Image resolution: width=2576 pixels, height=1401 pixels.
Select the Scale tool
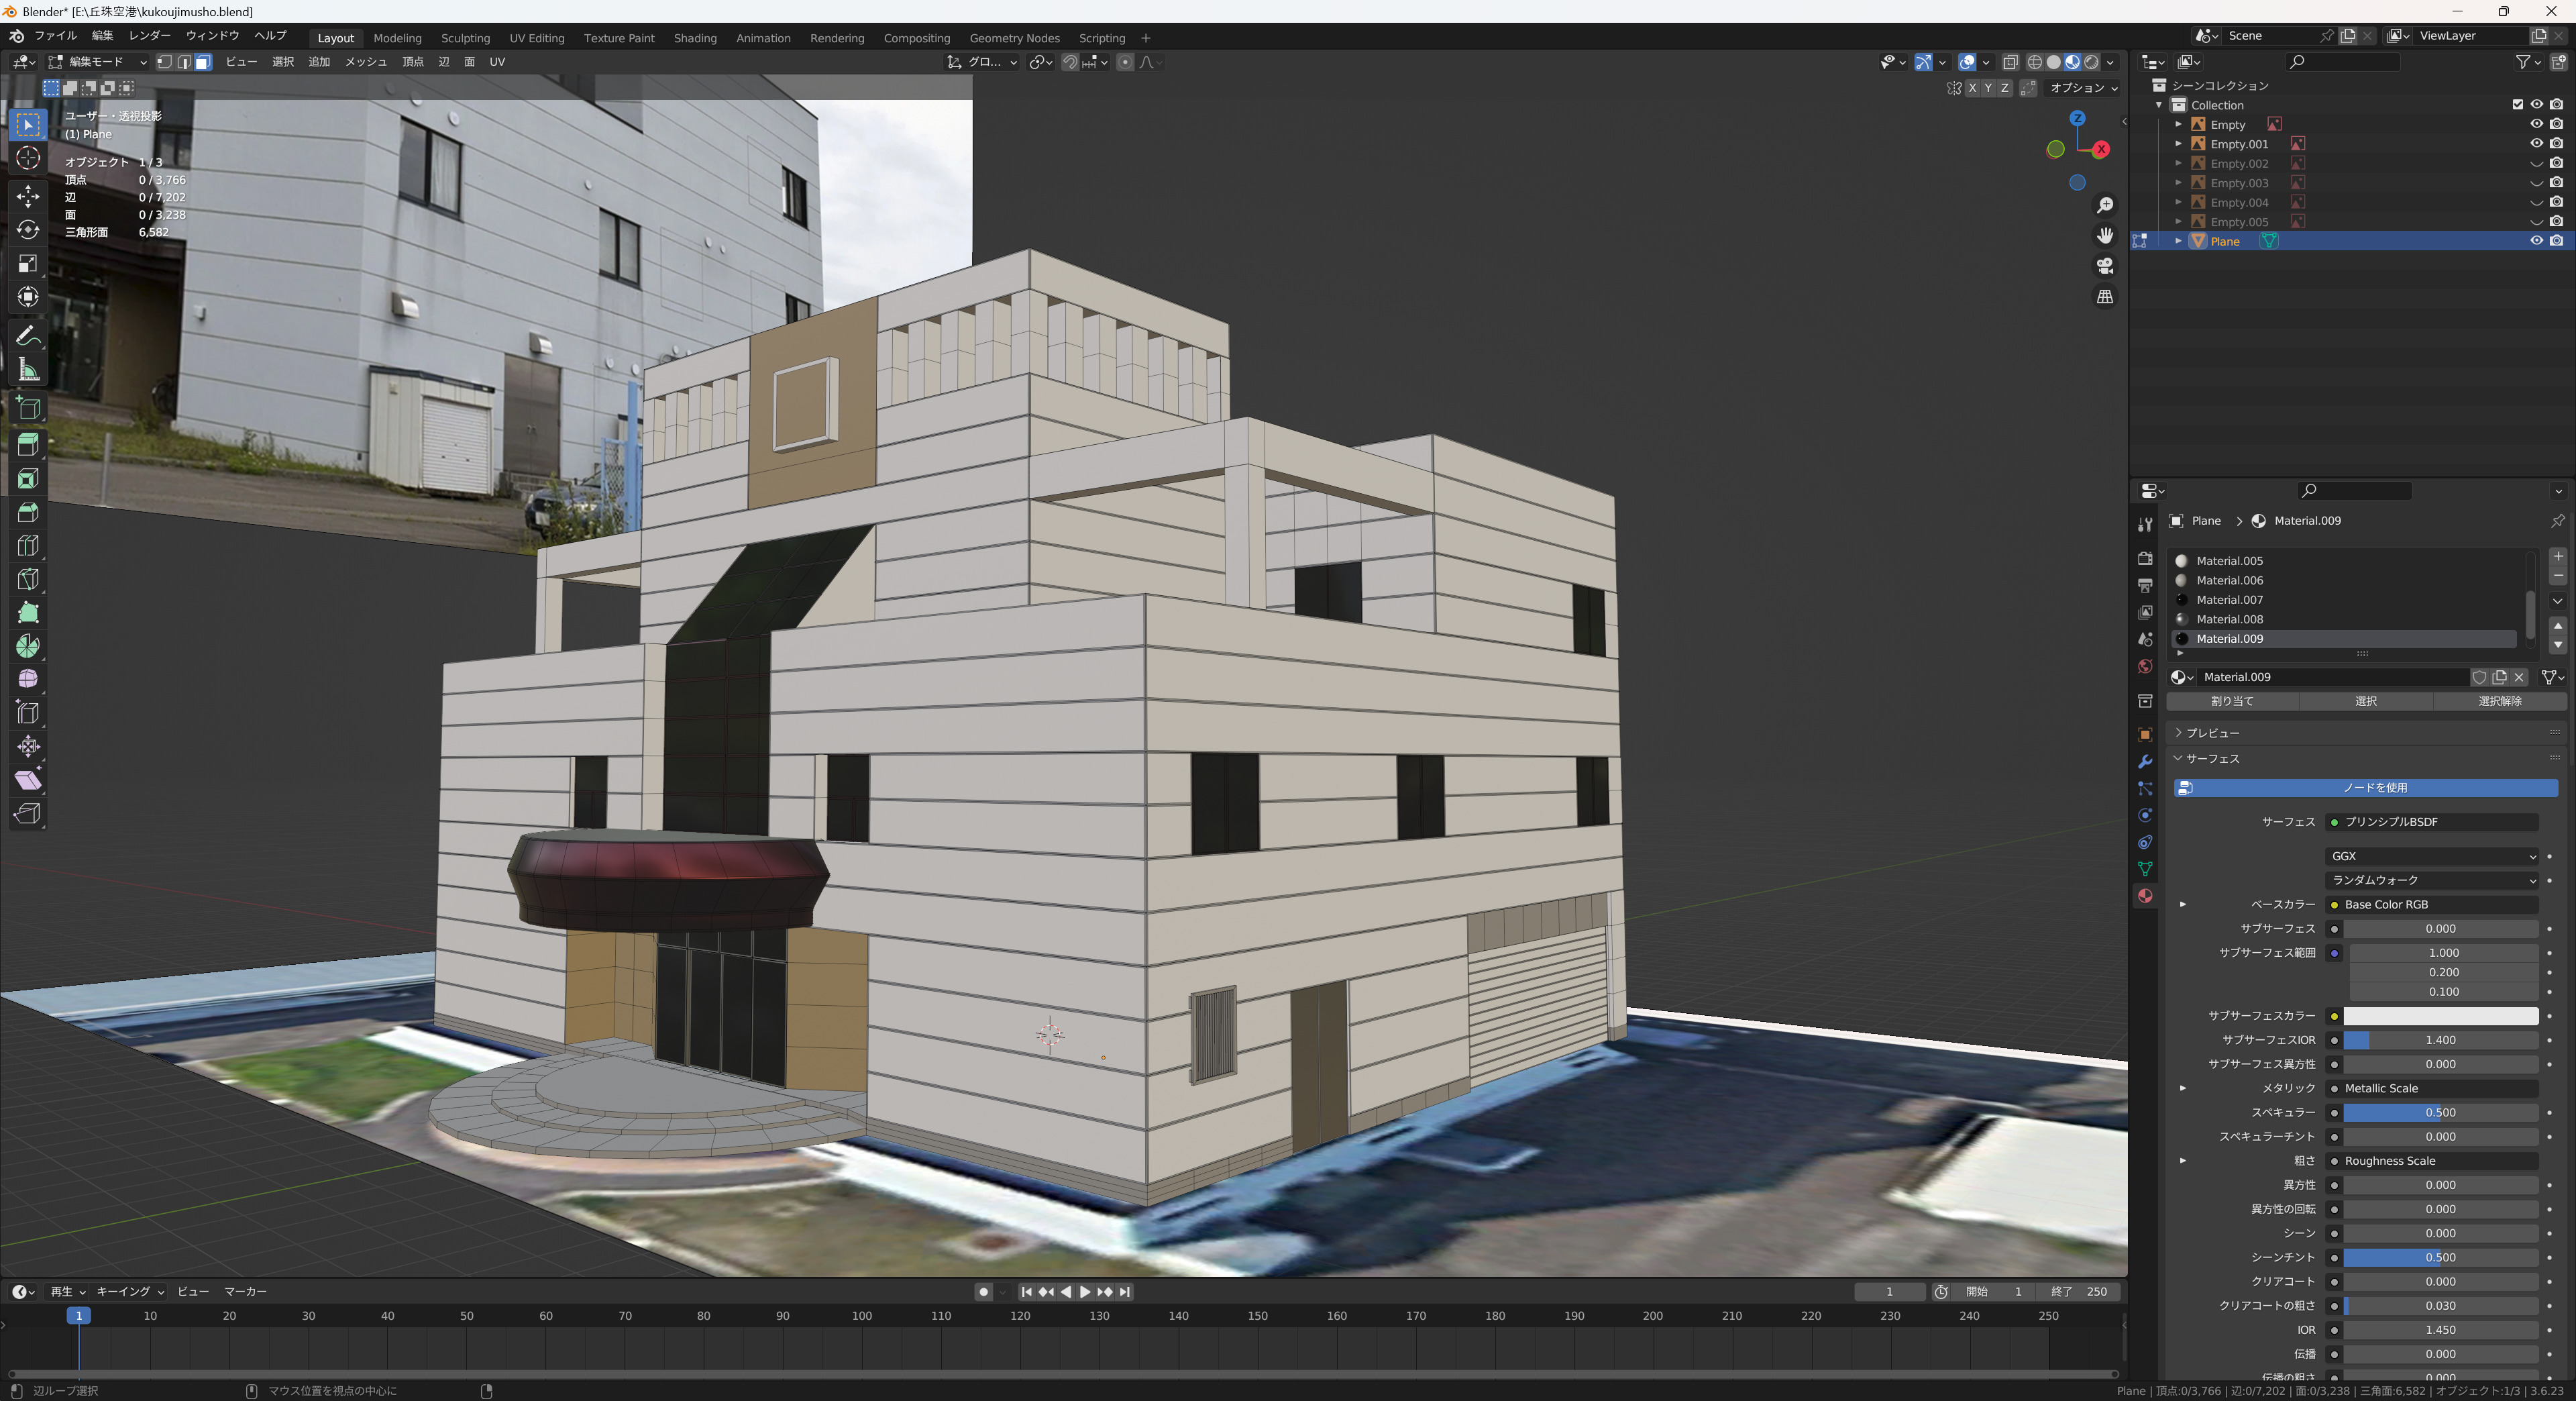28,263
